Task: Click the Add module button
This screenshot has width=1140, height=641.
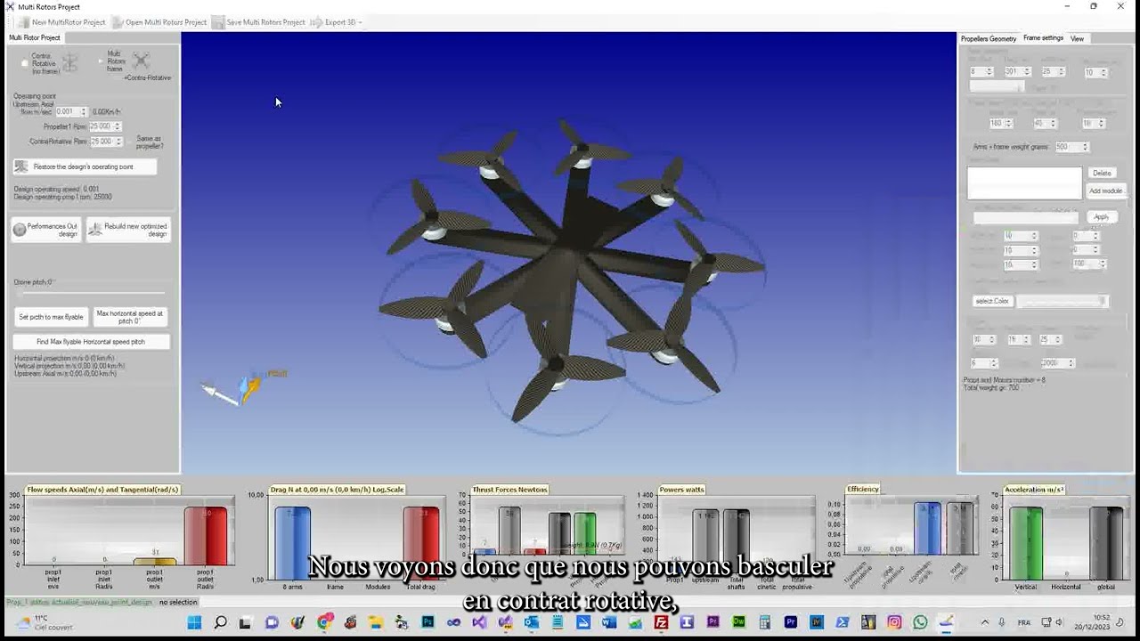Action: [x=1105, y=191]
